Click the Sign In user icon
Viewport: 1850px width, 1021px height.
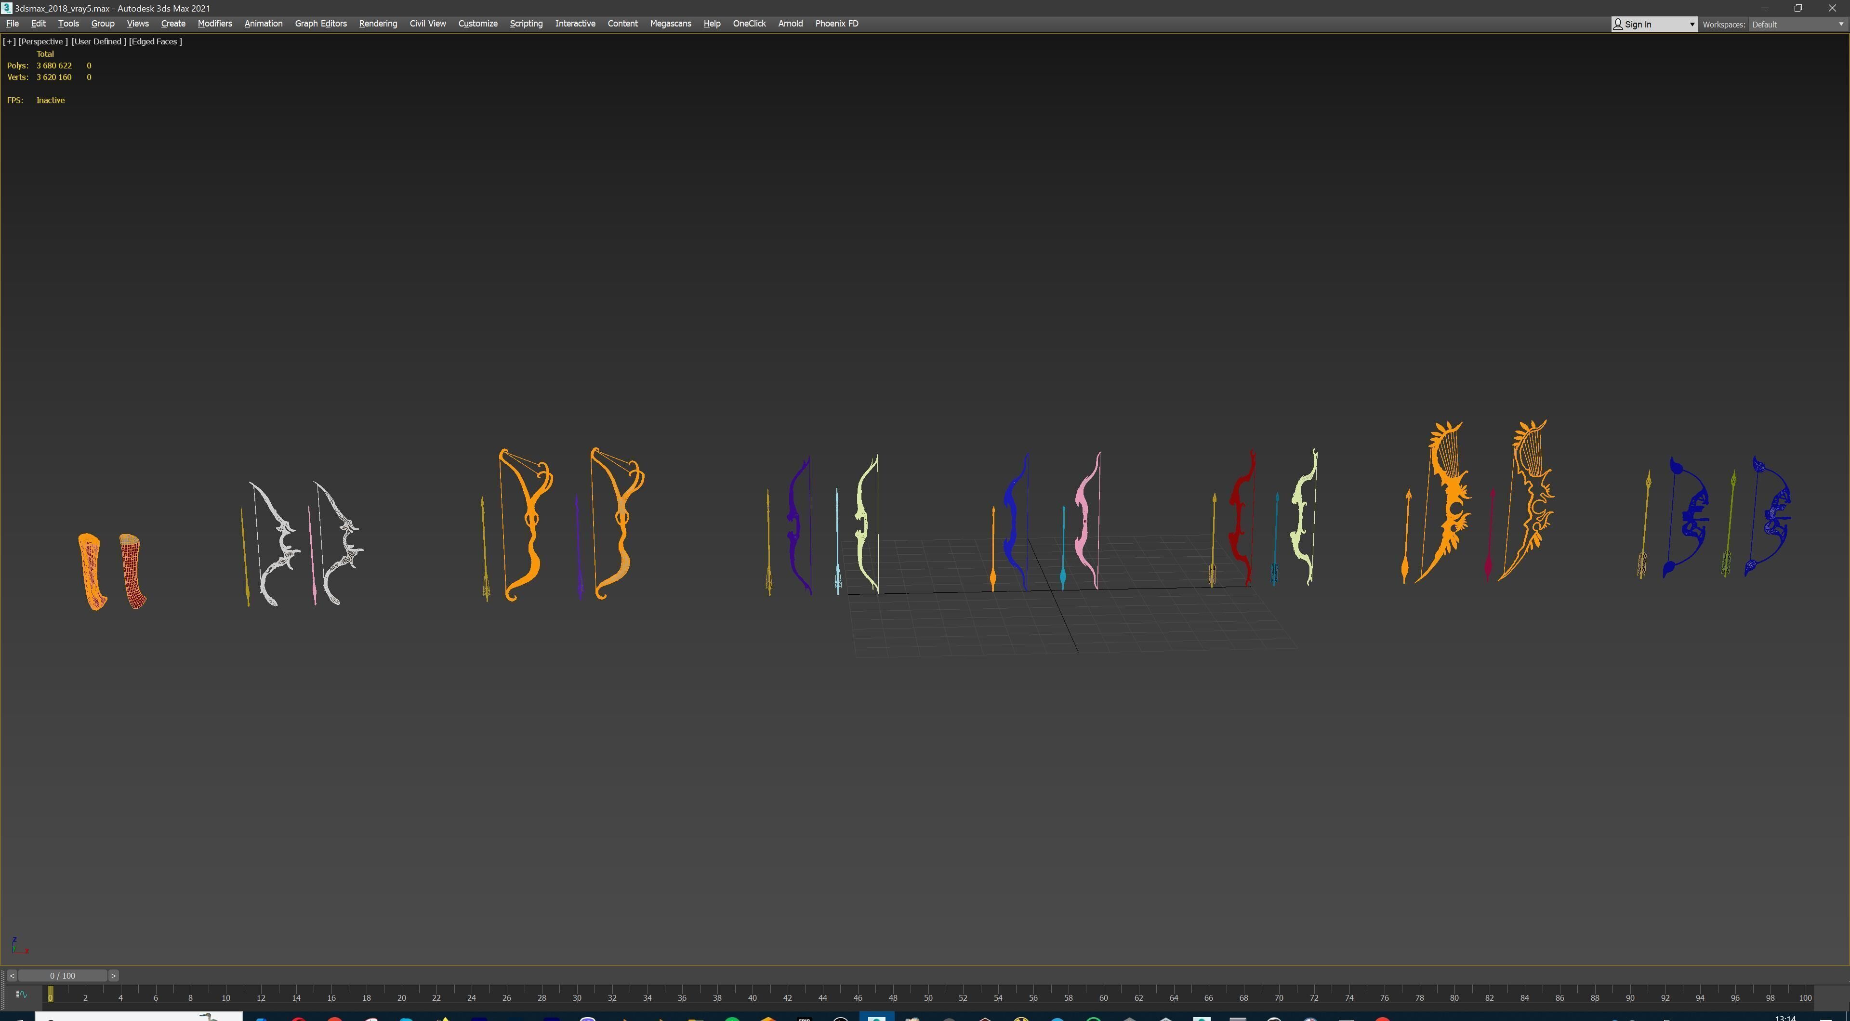click(x=1618, y=25)
